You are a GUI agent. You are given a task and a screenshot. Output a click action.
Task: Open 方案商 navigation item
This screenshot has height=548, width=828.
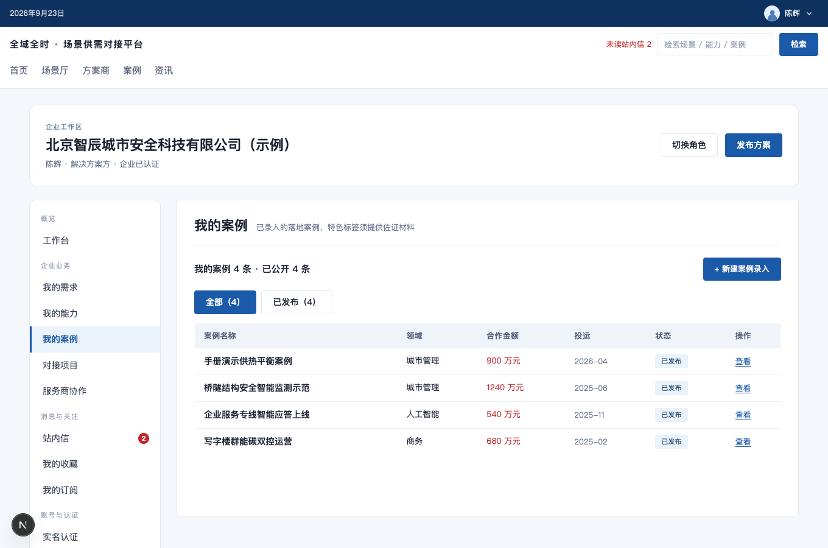(x=96, y=71)
